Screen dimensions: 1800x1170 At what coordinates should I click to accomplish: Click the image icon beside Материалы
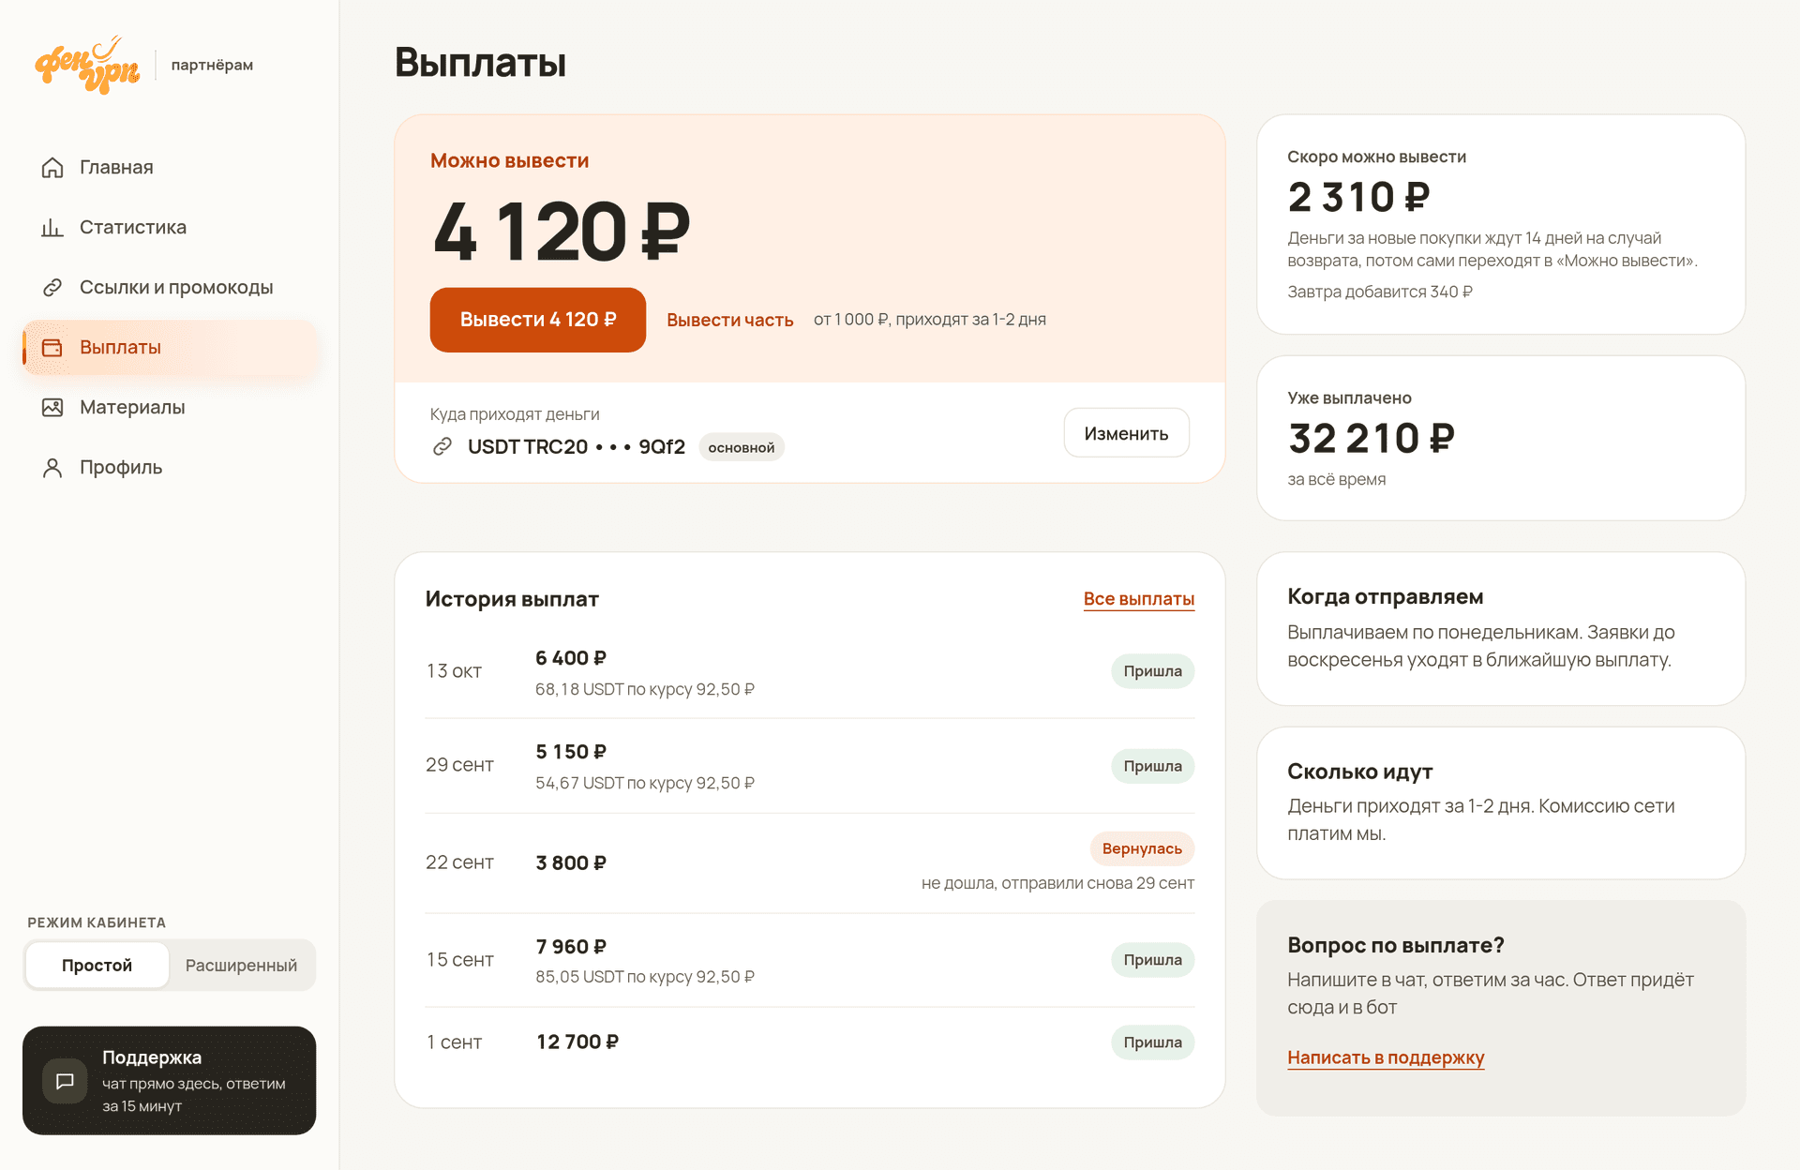coord(52,407)
